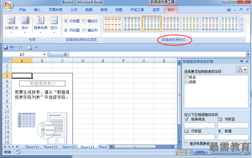This screenshot has width=252, height=158.
Task: Enable the 镶边行 checkbox
Action: pos(84,21)
